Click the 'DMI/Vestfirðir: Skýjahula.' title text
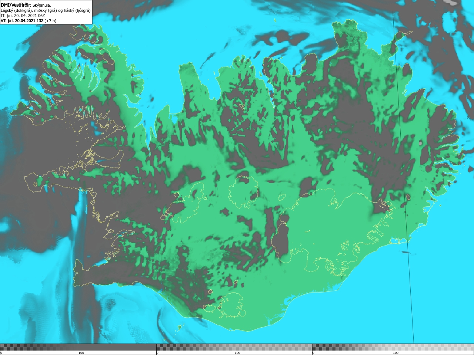The image size is (474, 355). pos(26,5)
